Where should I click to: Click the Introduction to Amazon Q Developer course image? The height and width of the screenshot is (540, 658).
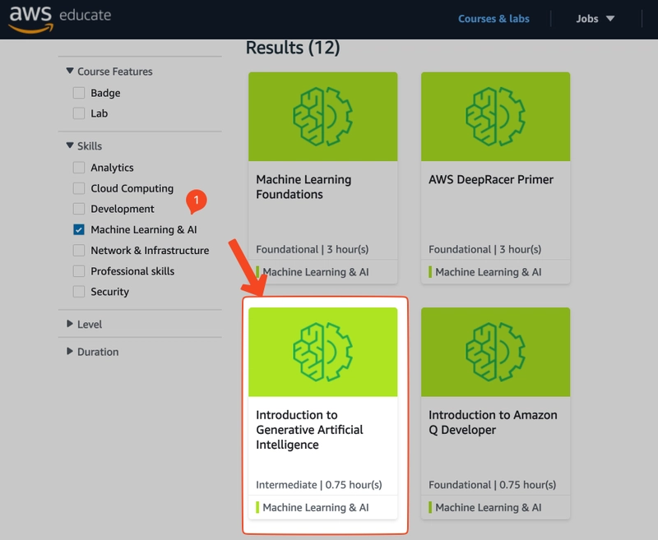click(x=496, y=352)
